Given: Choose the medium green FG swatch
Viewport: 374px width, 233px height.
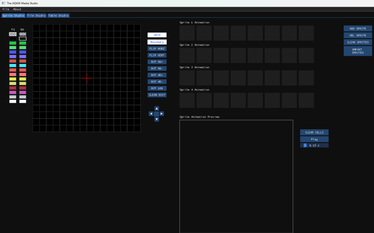Looking at the screenshot, I should coord(13,43).
